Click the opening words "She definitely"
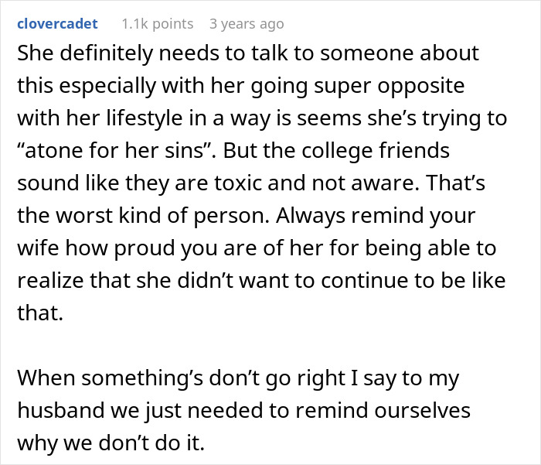541x465 pixels. pos(77,53)
